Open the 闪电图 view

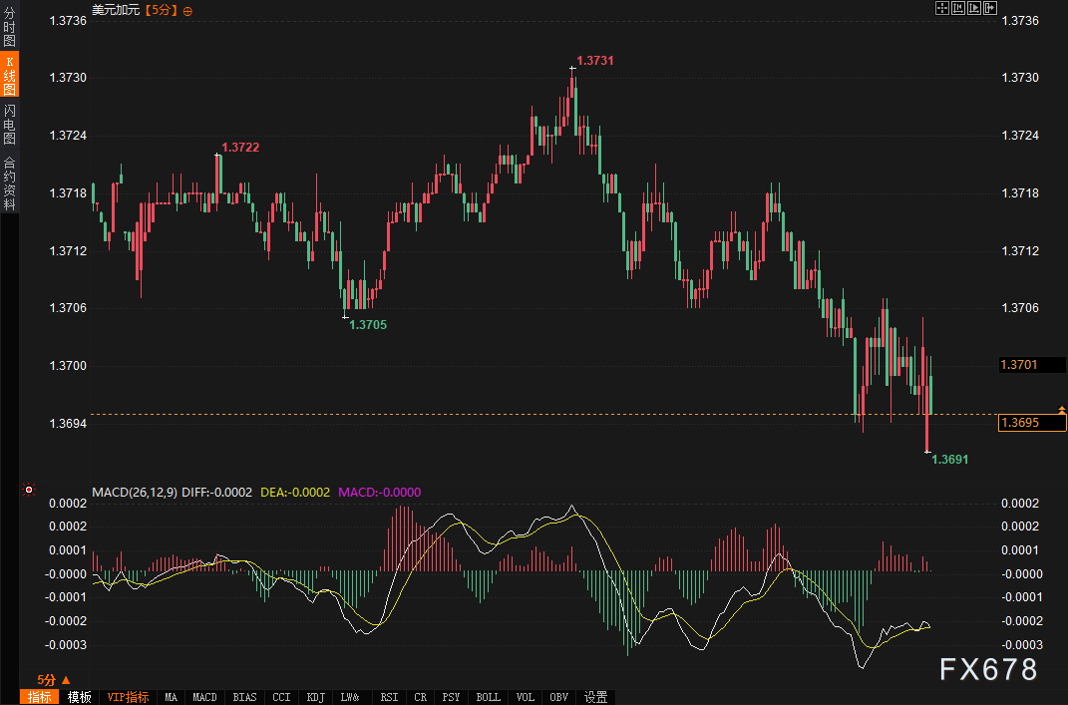pyautogui.click(x=9, y=125)
